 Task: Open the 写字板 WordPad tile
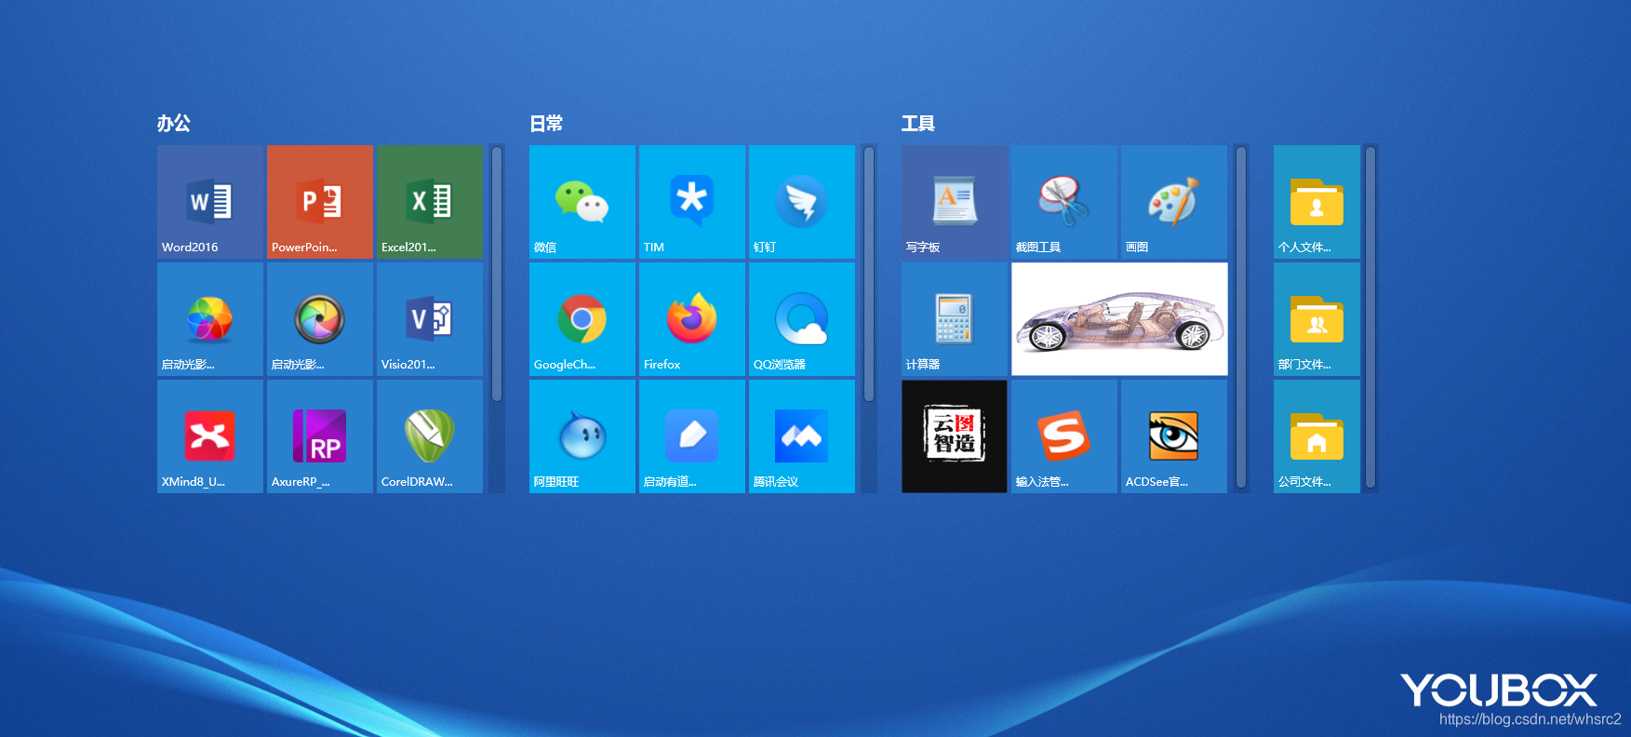pyautogui.click(x=955, y=202)
